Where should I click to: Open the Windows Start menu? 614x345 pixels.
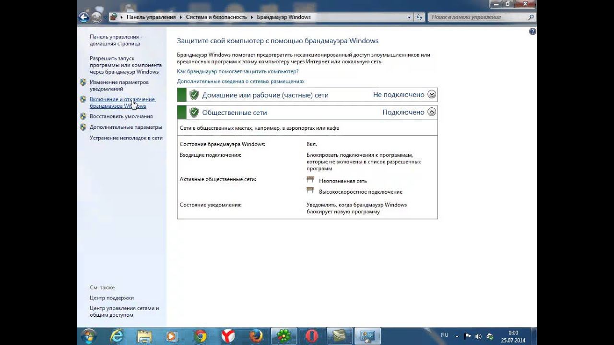coord(89,336)
